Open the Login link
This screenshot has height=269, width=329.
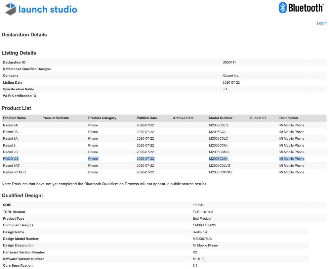point(321,23)
